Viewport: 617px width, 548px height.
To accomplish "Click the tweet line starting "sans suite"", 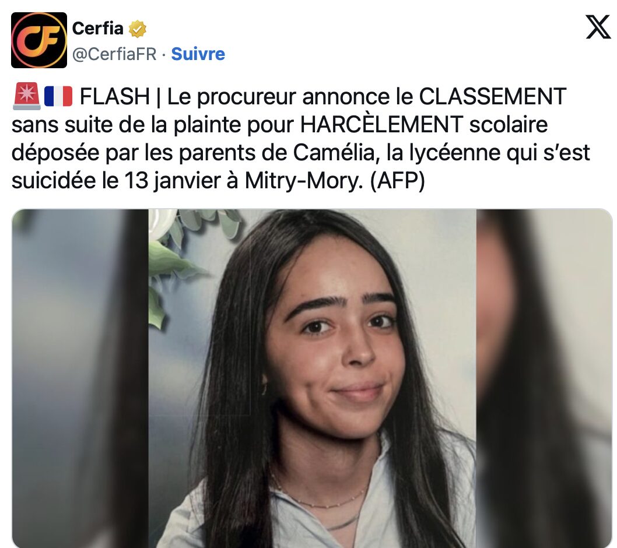I will click(x=279, y=125).
